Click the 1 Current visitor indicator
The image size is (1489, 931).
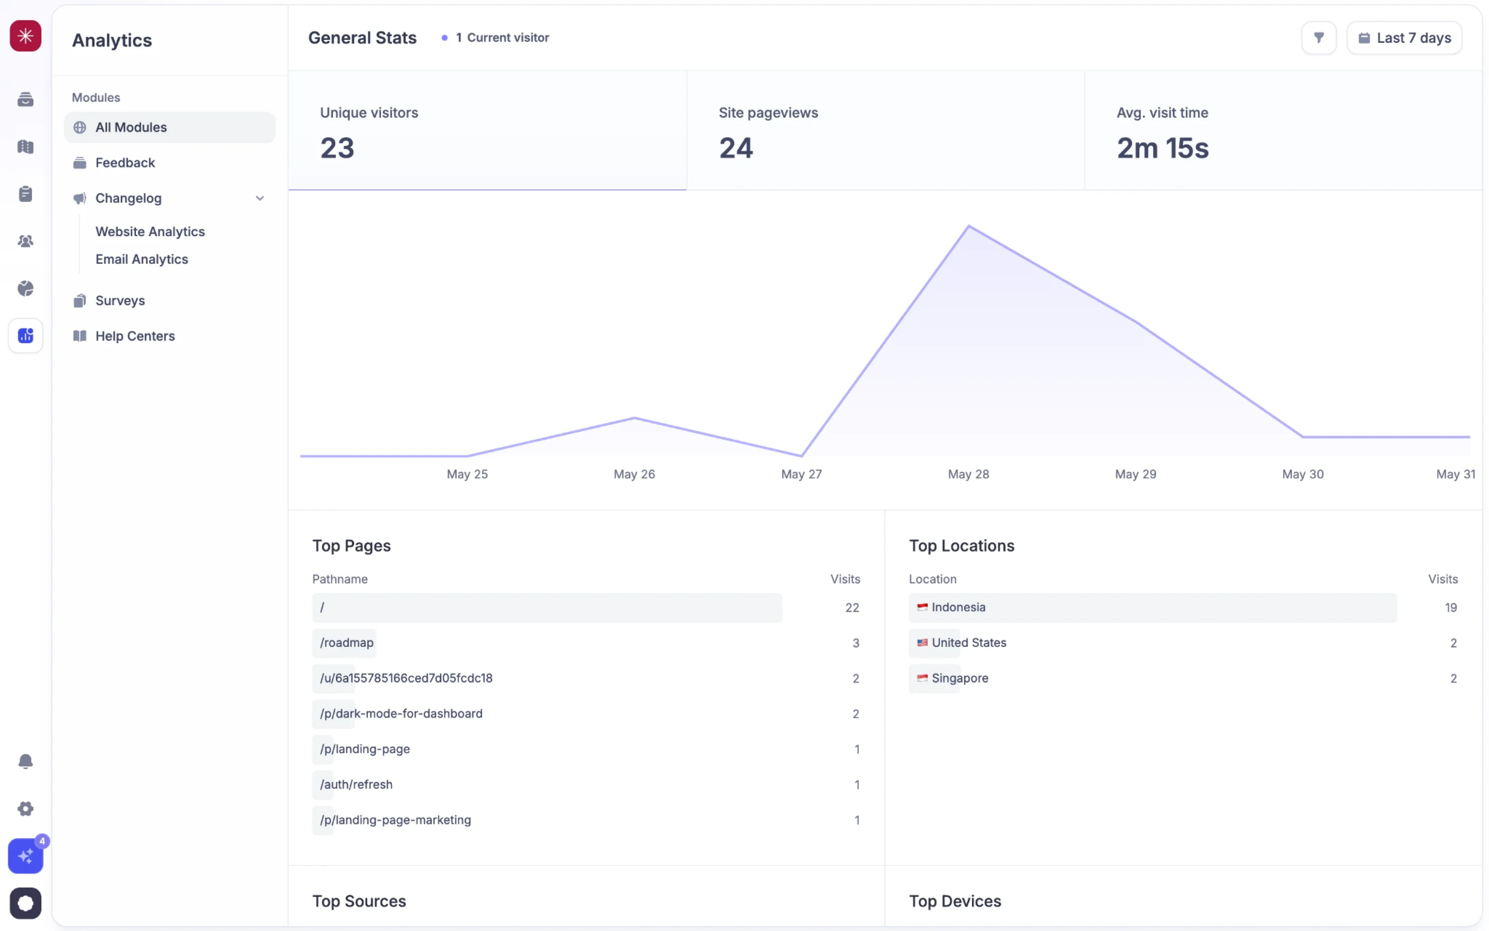(495, 38)
